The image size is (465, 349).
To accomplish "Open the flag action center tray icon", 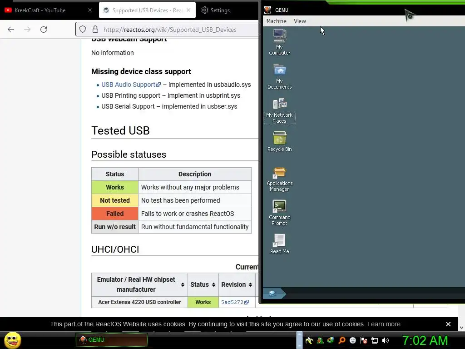I will [364, 340].
